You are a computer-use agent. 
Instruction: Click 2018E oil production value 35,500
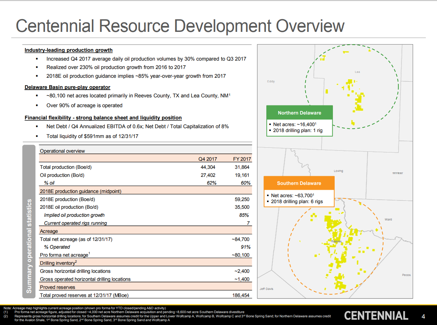click(242, 207)
